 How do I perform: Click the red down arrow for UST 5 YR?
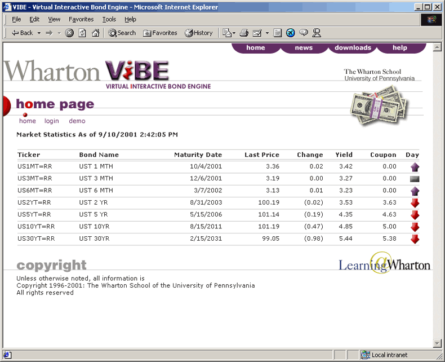pos(415,215)
